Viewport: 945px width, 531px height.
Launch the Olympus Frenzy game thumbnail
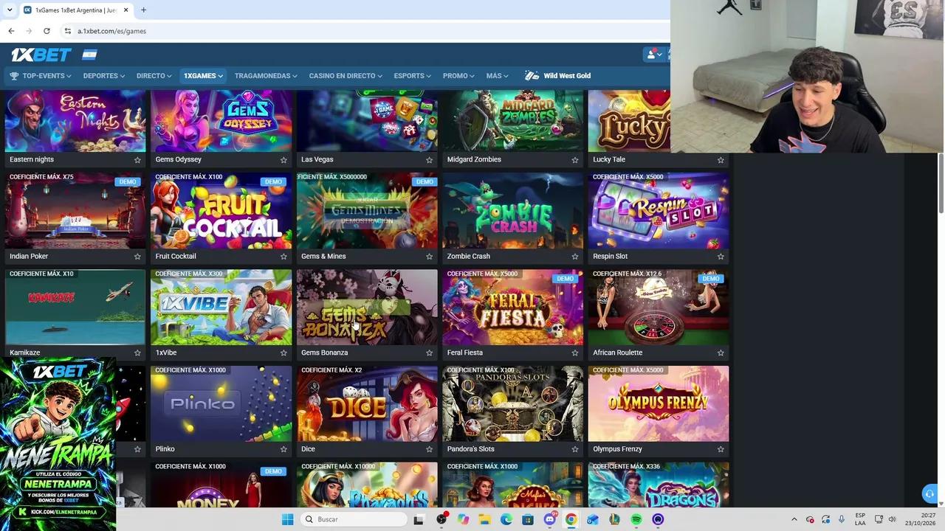click(x=659, y=403)
